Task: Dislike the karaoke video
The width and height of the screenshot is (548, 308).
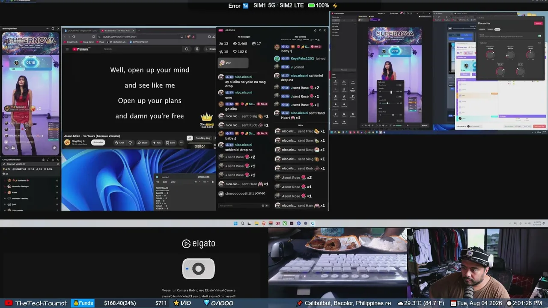Action: [x=130, y=142]
